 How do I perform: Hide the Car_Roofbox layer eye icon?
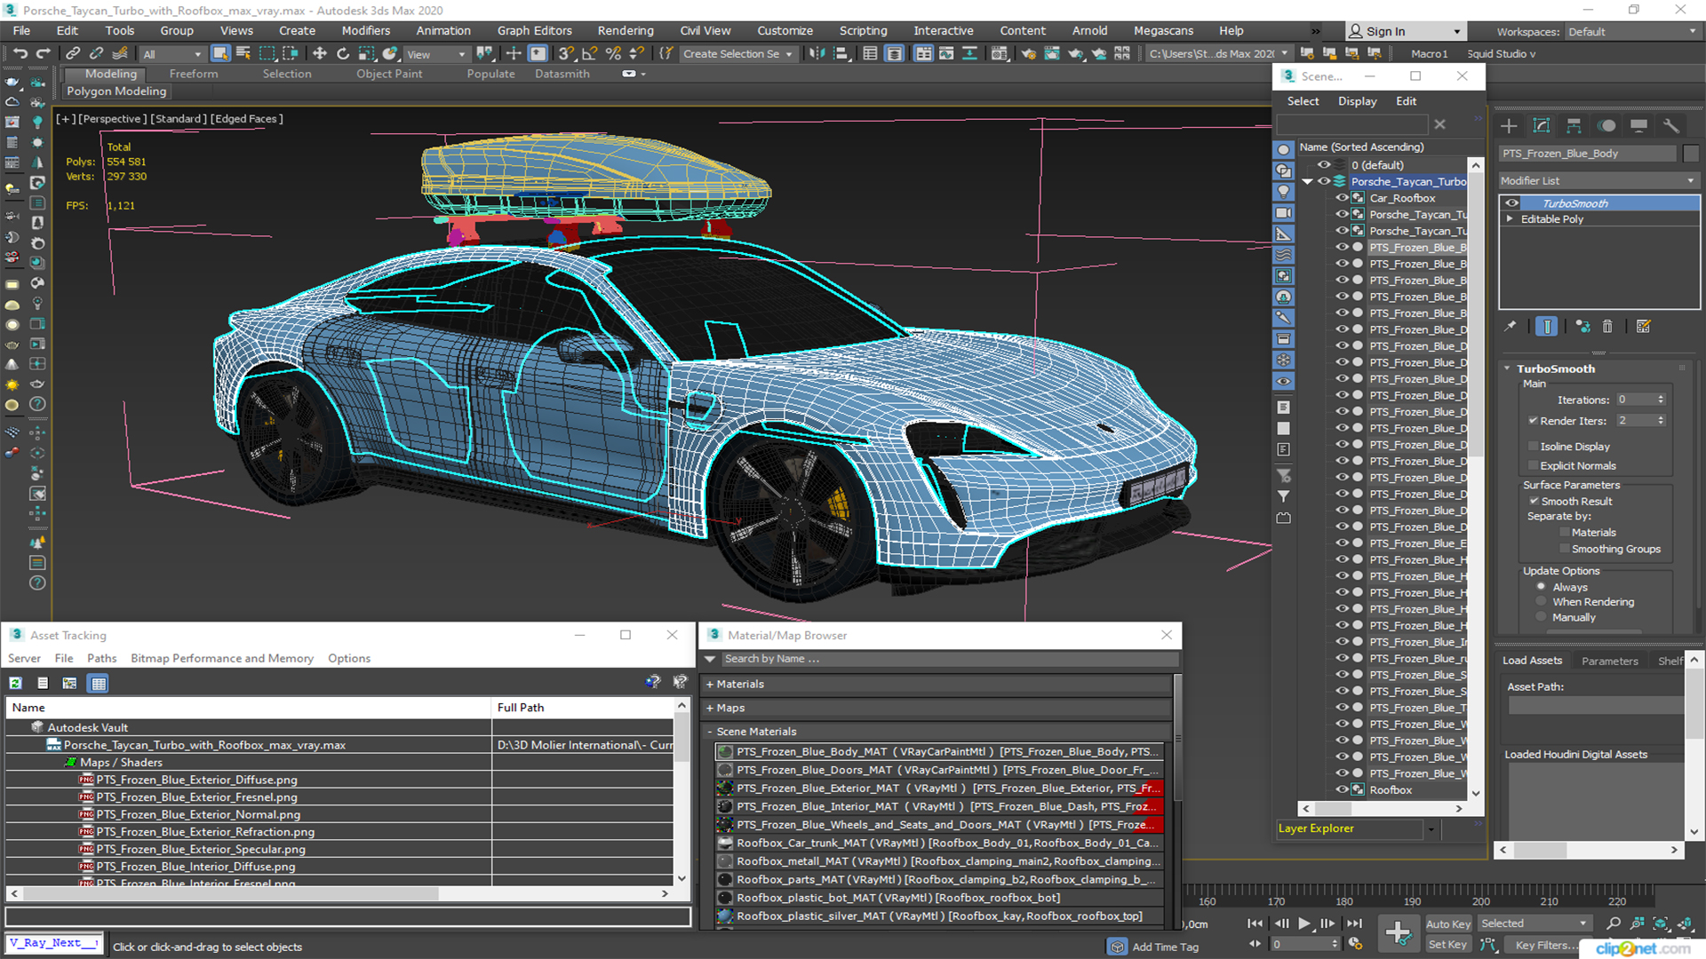click(x=1342, y=198)
